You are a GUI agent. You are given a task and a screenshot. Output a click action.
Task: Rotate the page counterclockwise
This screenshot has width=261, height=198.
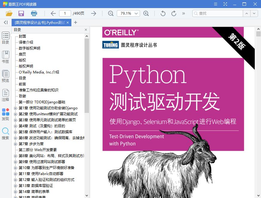[163, 13]
